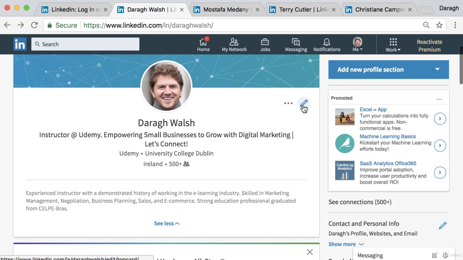Click the LinkedIn logo icon
Image resolution: width=463 pixels, height=260 pixels.
tap(20, 44)
